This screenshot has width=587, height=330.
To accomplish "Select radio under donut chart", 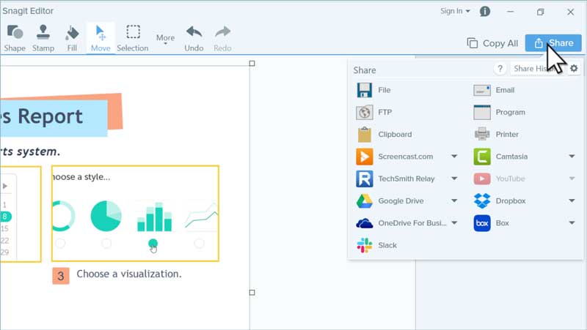I will [60, 244].
